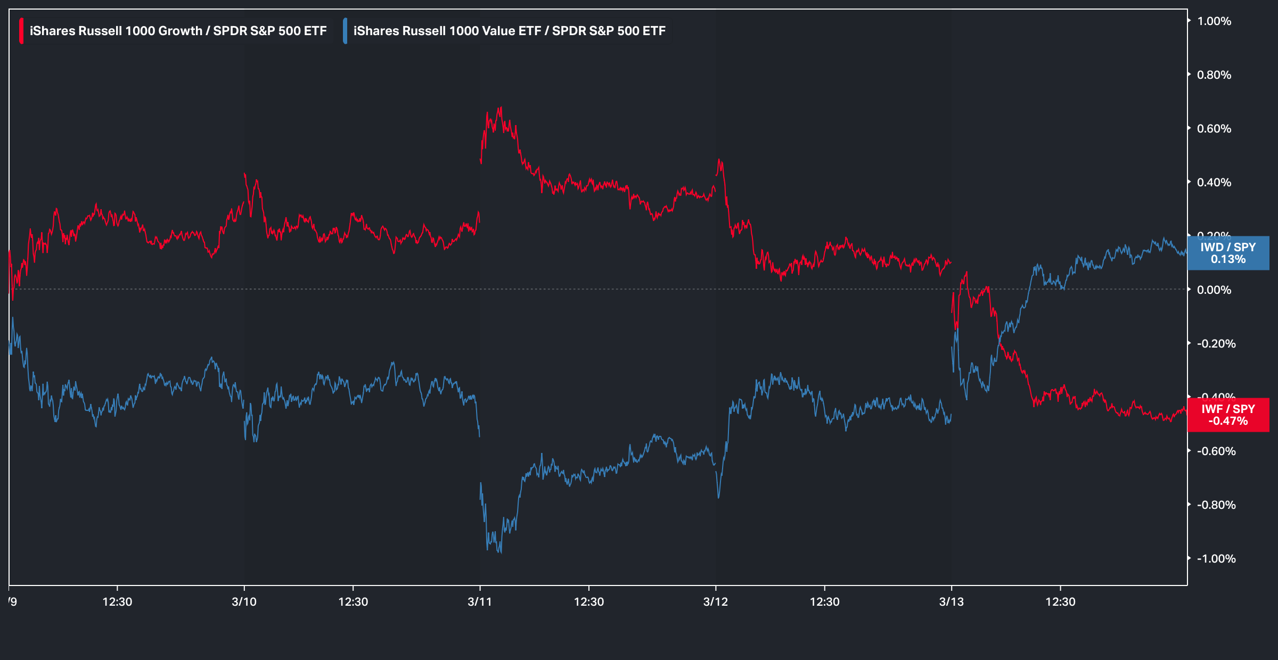
Task: Click the -1.00% label on the y-axis
Action: tap(1216, 559)
